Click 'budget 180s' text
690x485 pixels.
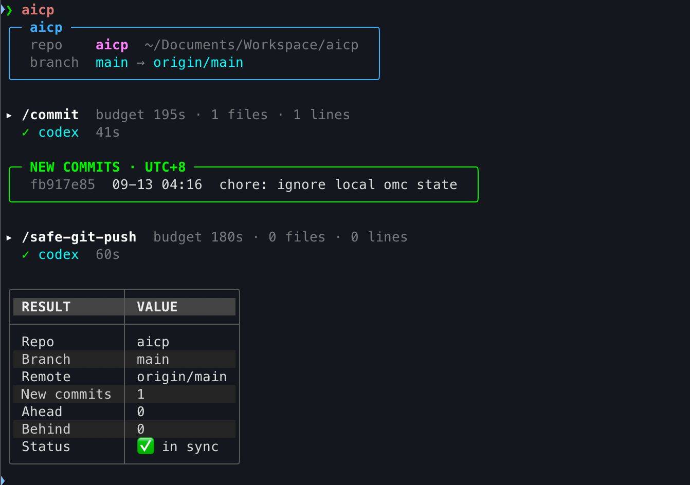click(x=198, y=237)
